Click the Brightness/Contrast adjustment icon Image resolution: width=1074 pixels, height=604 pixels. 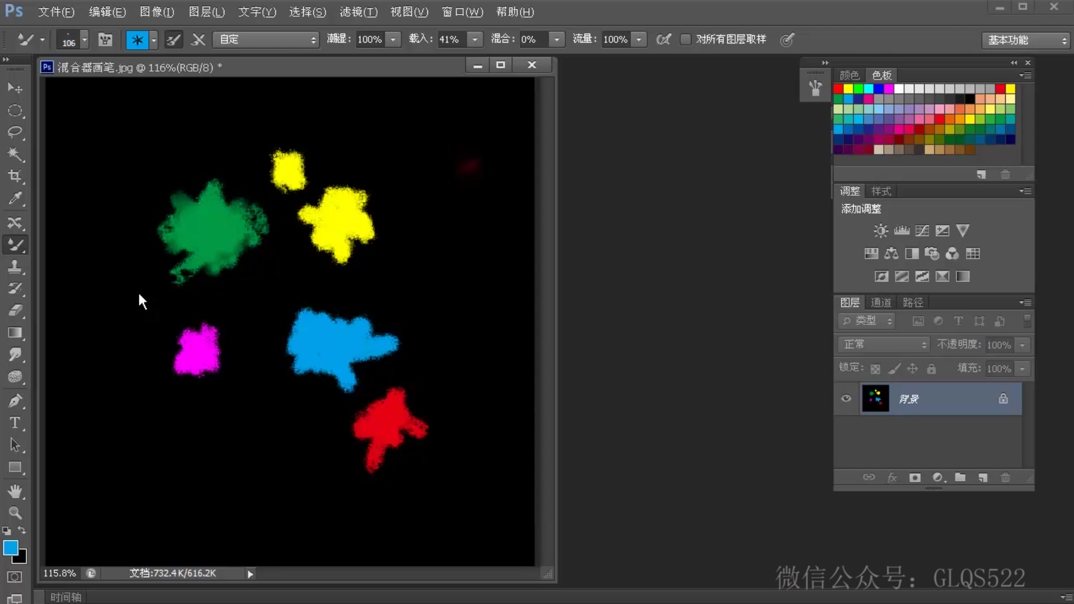point(880,230)
